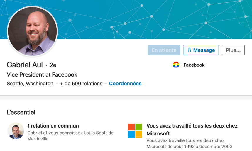This screenshot has width=252, height=151.
Task: Click the "Gabriel Aul" profile name
Action: click(25, 65)
